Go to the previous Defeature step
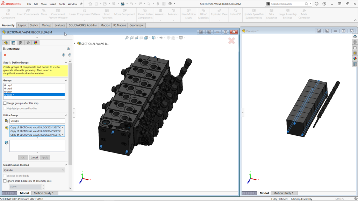Image resolution: width=358 pixels, height=201 pixels. (x=64, y=55)
